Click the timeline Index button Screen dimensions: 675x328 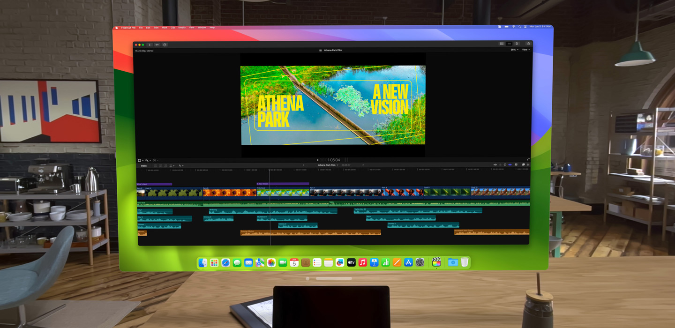[144, 165]
